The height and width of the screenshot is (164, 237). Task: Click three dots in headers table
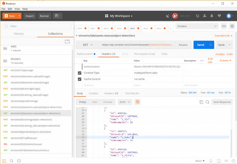click(x=202, y=60)
